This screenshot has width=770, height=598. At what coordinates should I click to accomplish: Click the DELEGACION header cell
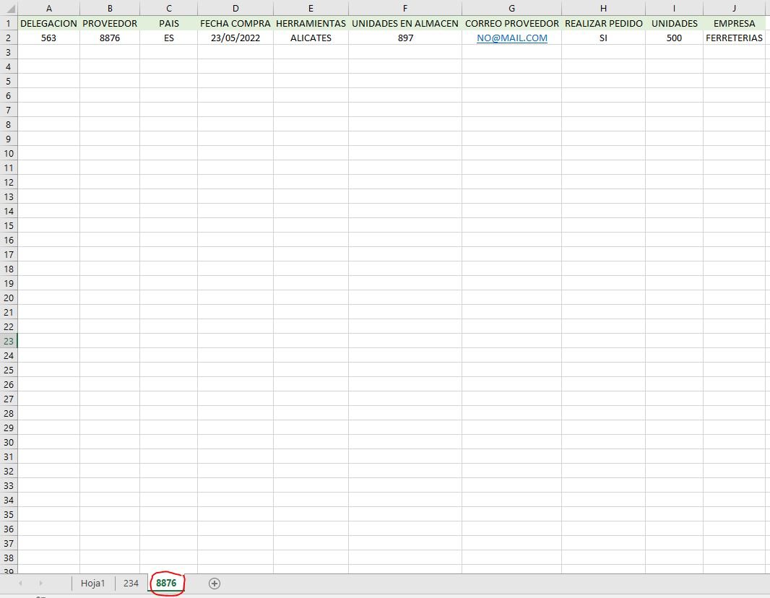[48, 23]
